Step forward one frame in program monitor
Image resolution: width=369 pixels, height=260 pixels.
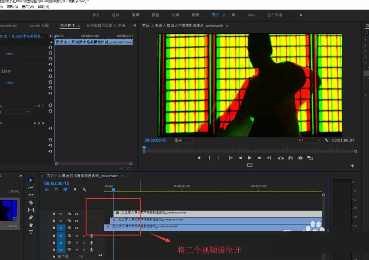pos(259,158)
